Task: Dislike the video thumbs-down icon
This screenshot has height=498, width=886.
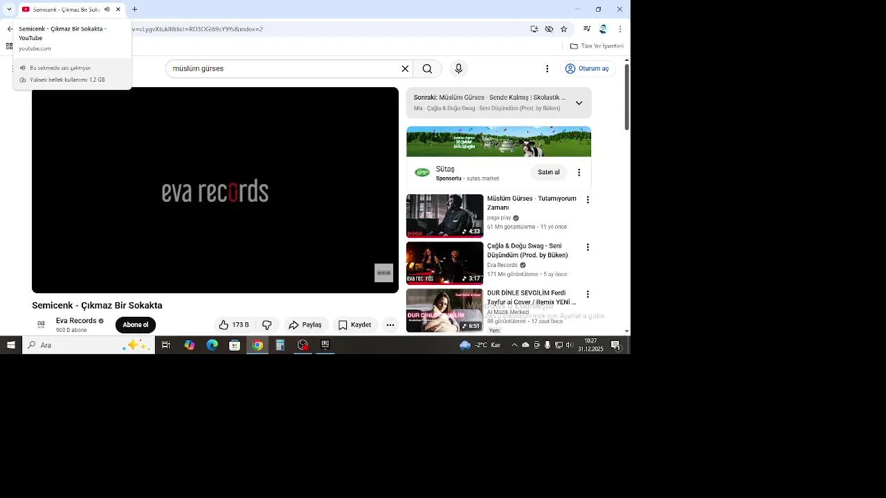Action: coord(266,325)
